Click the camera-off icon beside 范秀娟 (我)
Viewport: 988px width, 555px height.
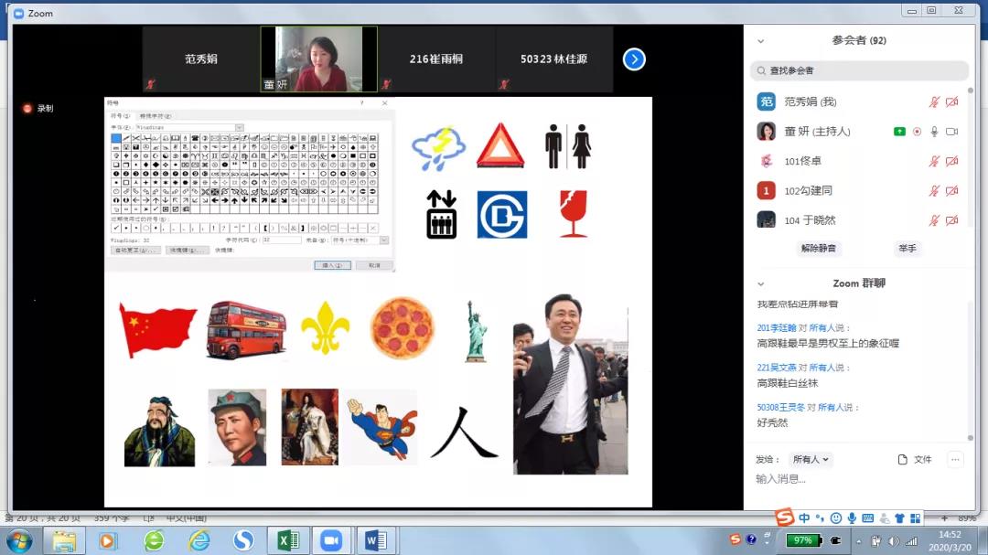click(951, 101)
